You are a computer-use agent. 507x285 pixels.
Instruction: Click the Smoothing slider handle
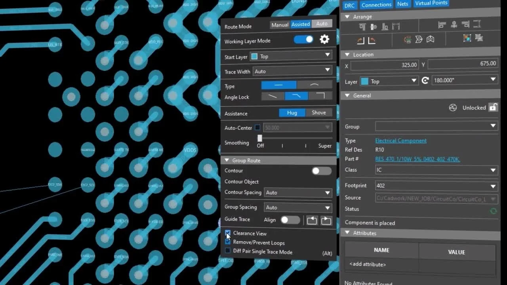tap(260, 138)
